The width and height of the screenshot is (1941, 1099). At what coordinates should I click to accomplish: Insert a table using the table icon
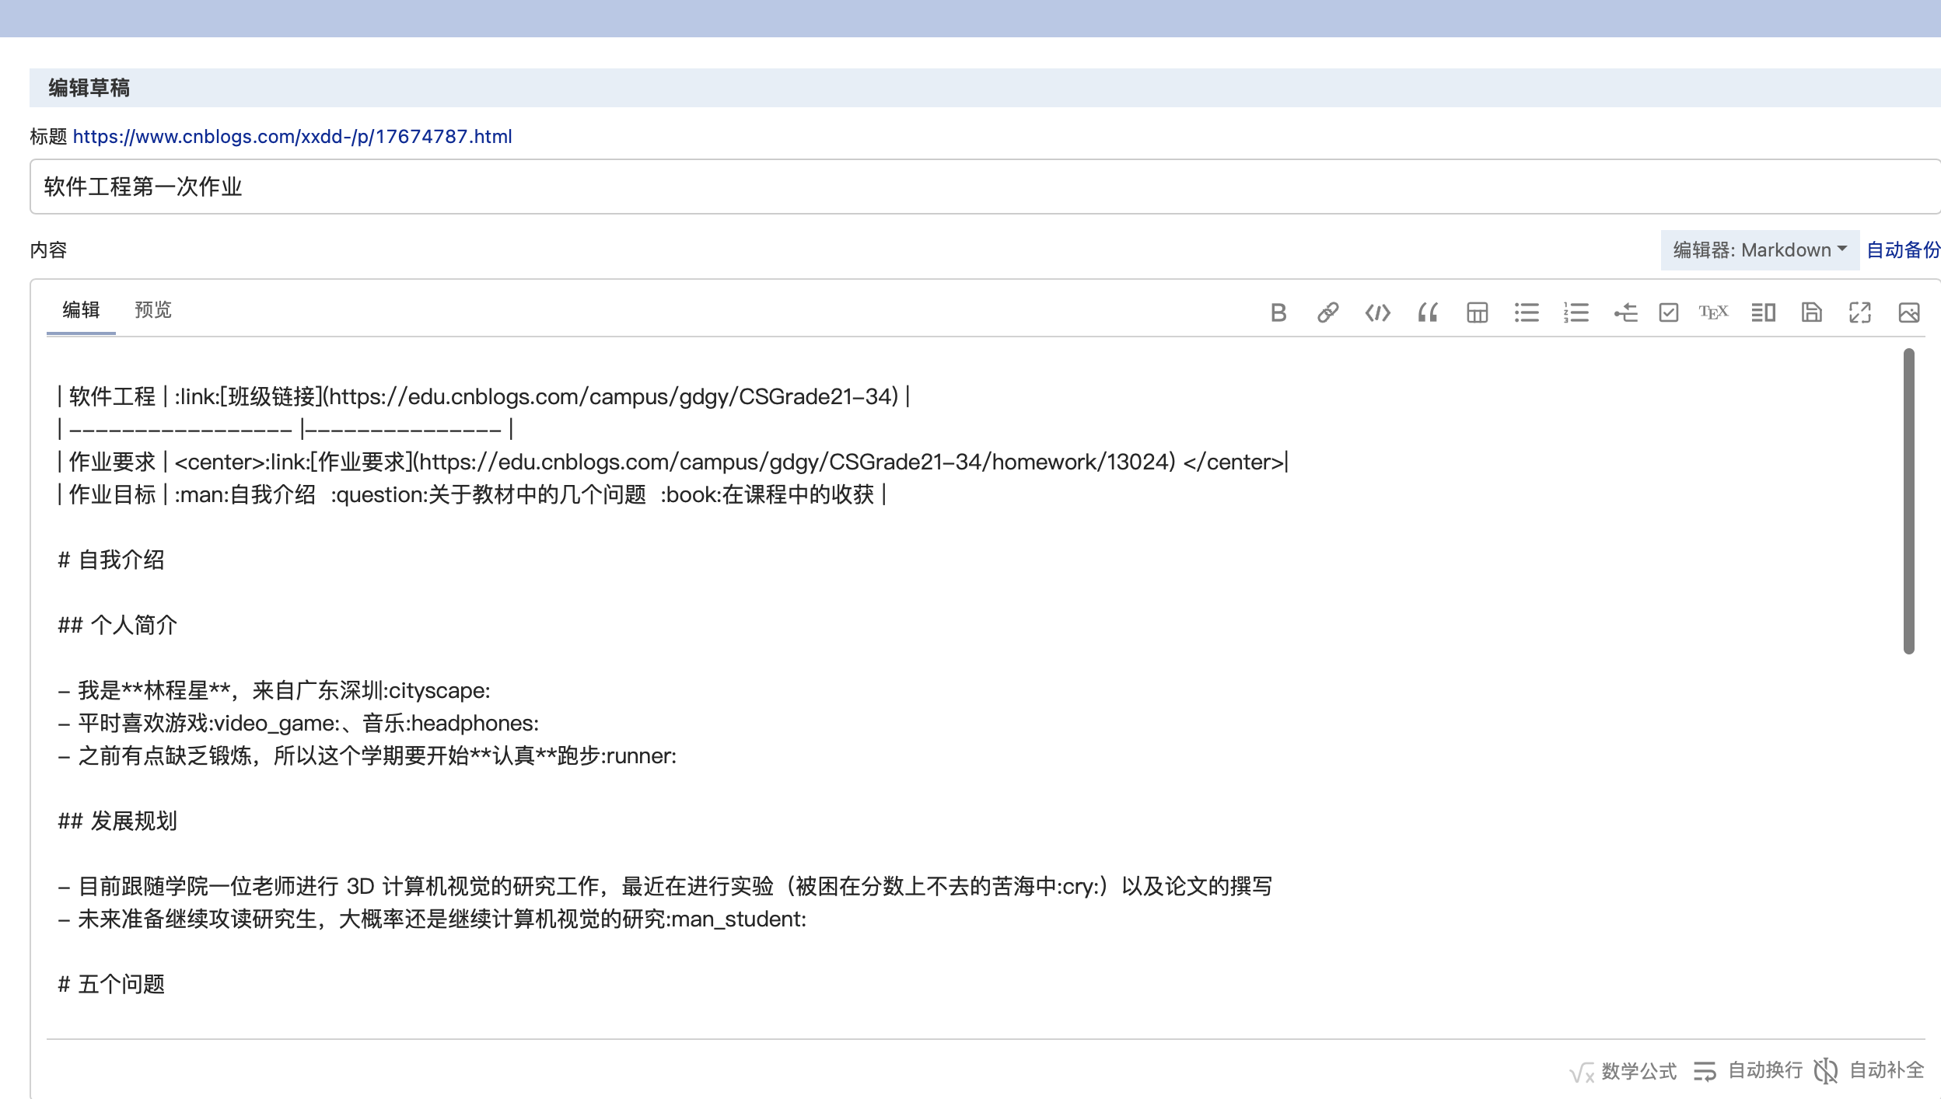(x=1477, y=312)
